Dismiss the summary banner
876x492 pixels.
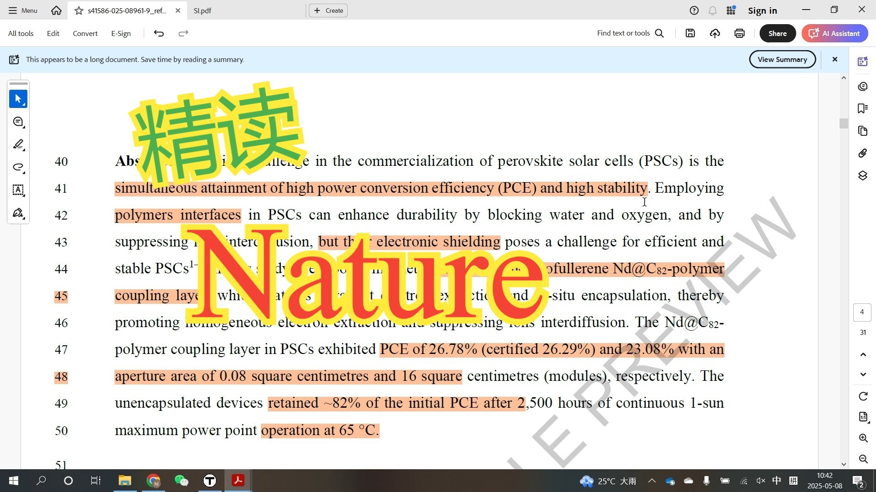[x=834, y=59]
